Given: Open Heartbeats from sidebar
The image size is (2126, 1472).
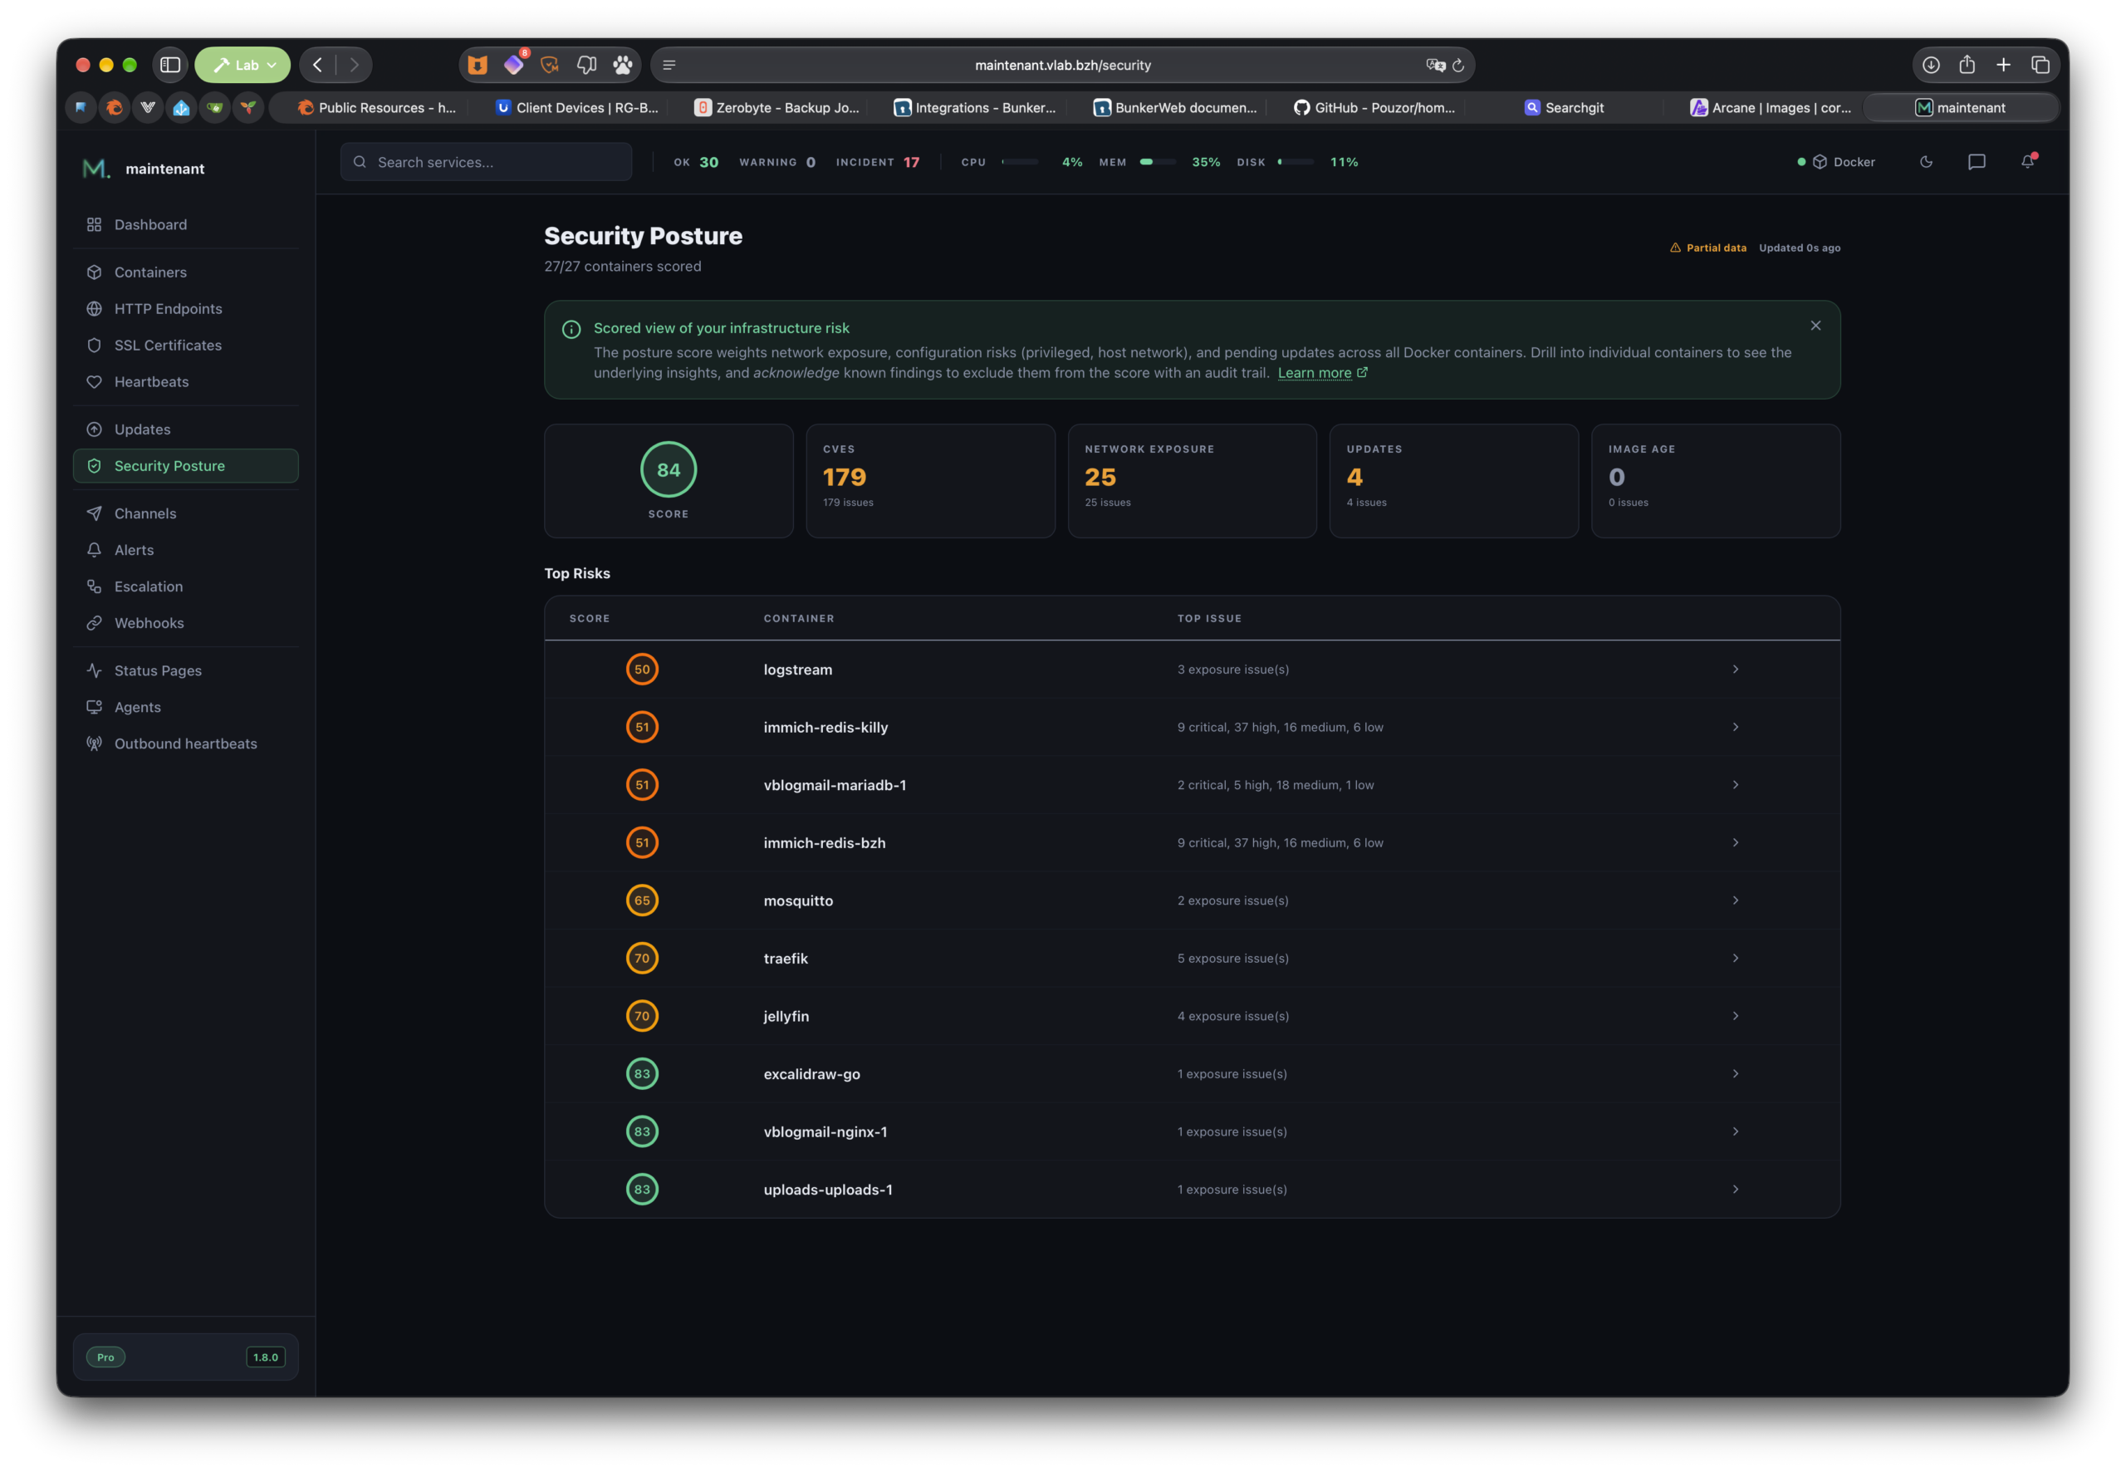Looking at the screenshot, I should click(185, 382).
